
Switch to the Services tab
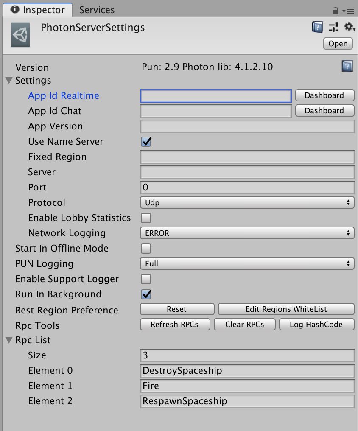coord(97,10)
